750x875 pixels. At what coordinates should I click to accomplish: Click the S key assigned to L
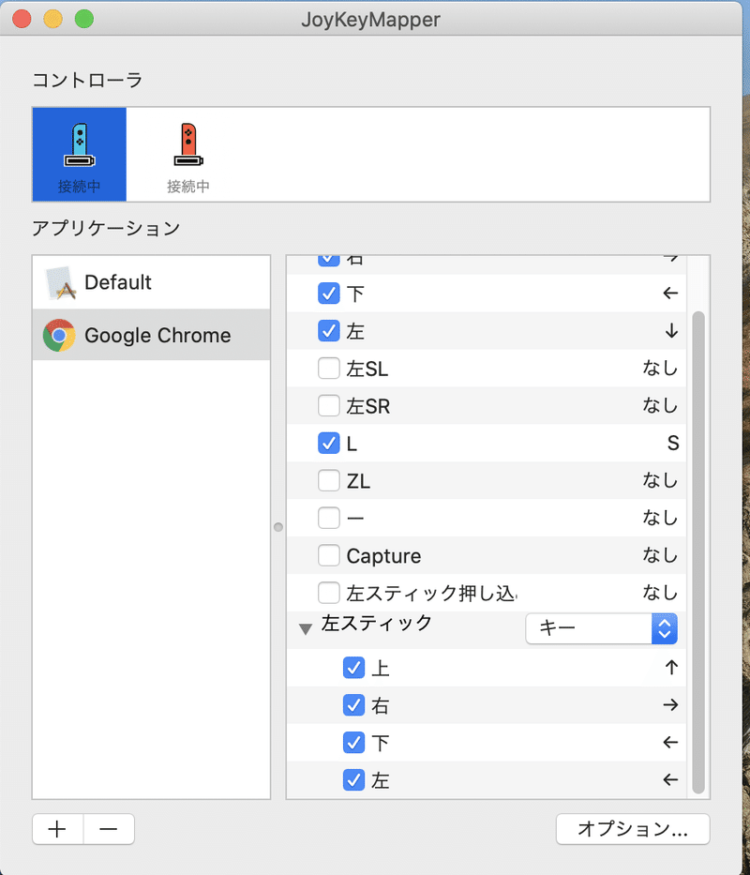pyautogui.click(x=673, y=443)
